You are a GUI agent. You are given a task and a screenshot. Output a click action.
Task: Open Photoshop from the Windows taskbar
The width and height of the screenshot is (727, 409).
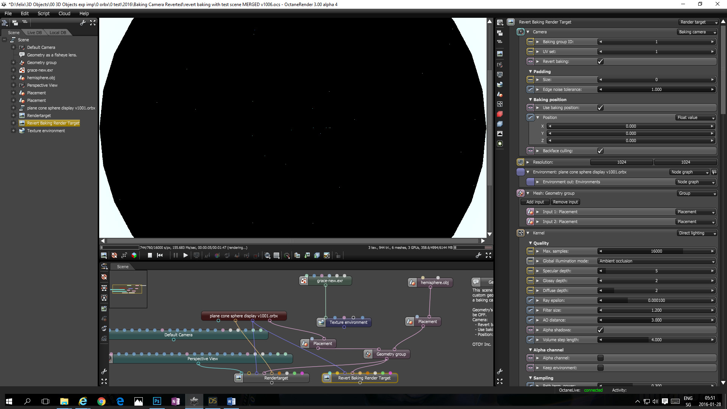[x=157, y=401]
